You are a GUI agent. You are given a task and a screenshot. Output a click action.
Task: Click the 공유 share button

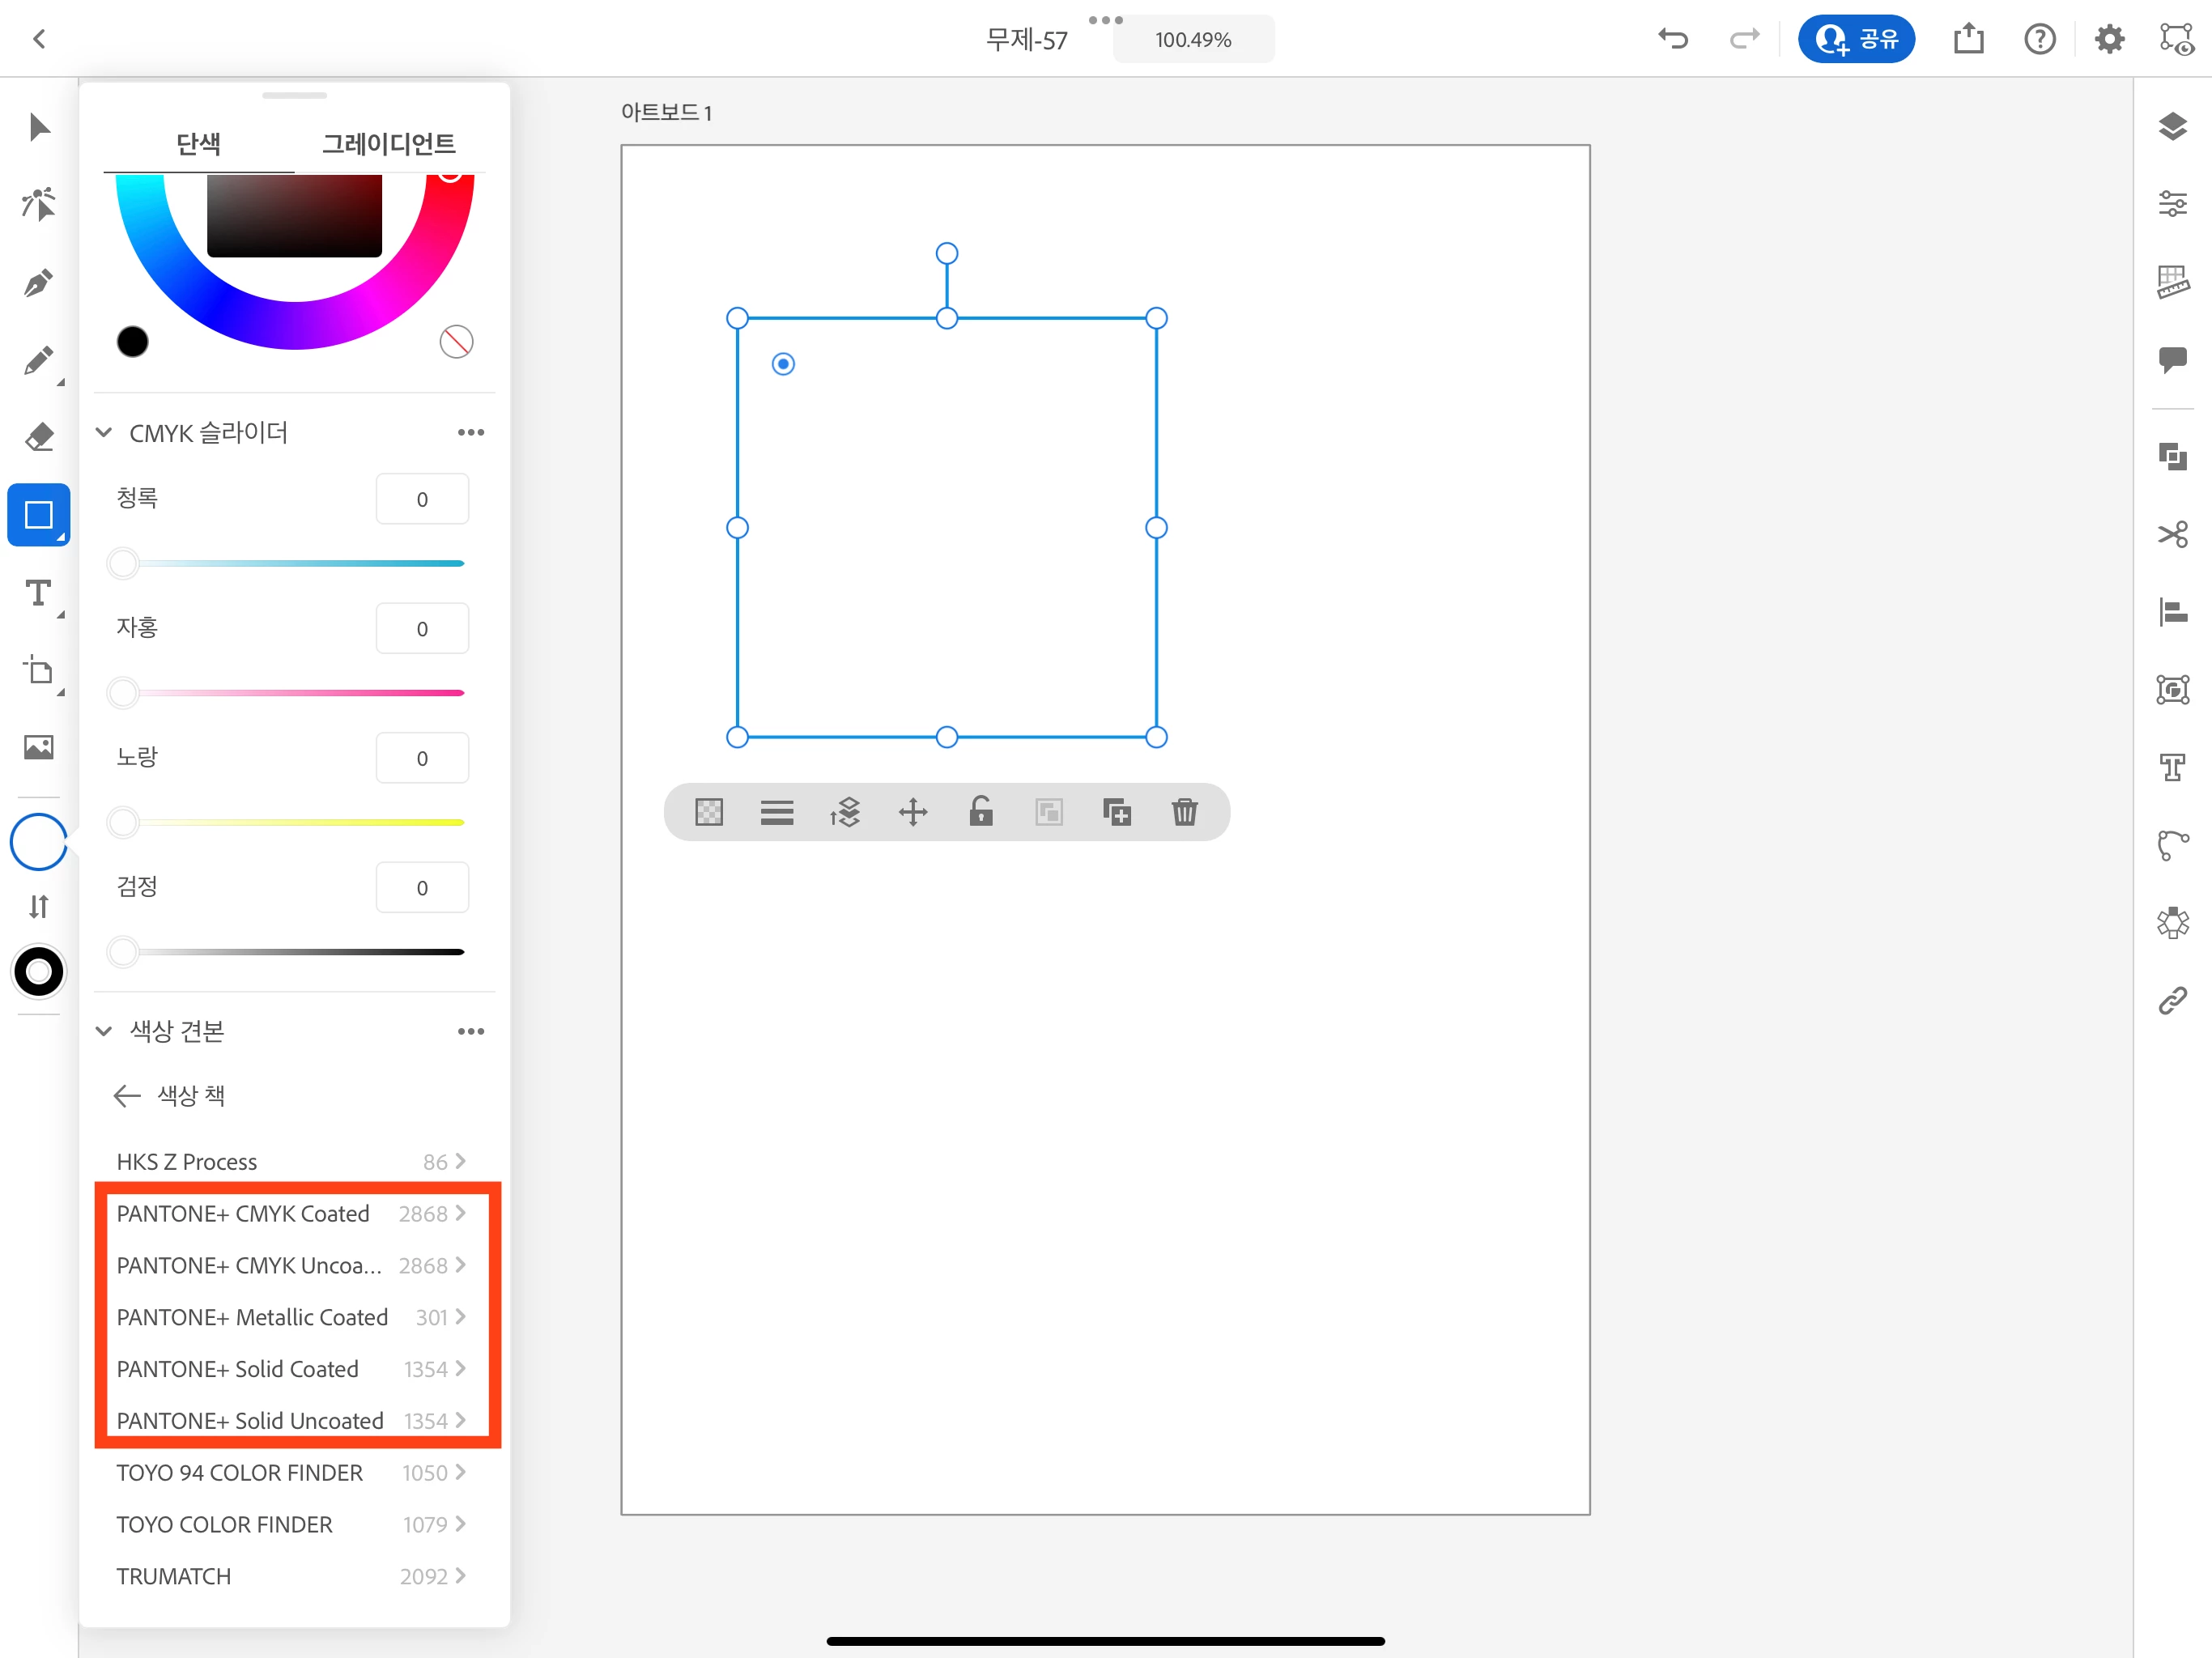pyautogui.click(x=1856, y=39)
